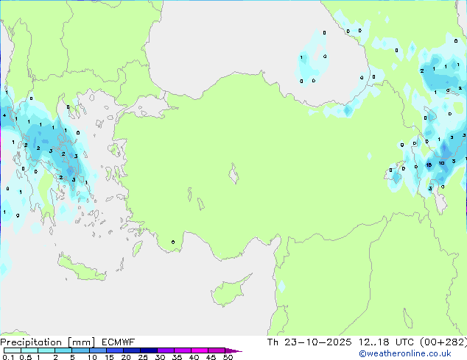Viewport: 467px width, 360px height.
Task: Click the Crete island on the map
Action: coord(81,268)
